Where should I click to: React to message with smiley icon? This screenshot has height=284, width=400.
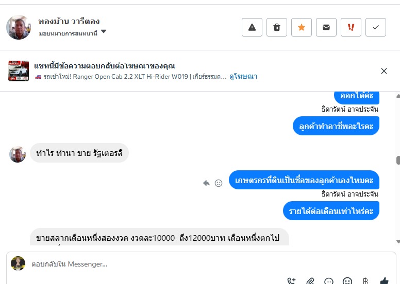click(219, 183)
